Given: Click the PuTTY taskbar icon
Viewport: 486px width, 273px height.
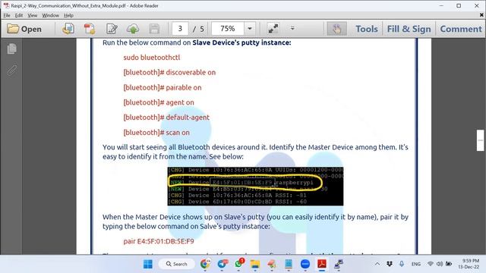Looking at the screenshot, I should (339, 264).
